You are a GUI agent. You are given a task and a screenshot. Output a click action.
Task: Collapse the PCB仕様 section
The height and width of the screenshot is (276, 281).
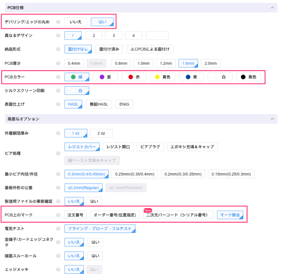click(x=272, y=7)
